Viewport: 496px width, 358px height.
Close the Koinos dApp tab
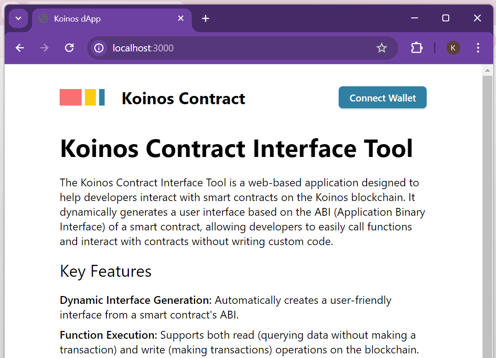[x=181, y=18]
